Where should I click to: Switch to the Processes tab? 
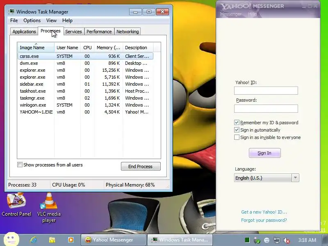click(x=50, y=31)
